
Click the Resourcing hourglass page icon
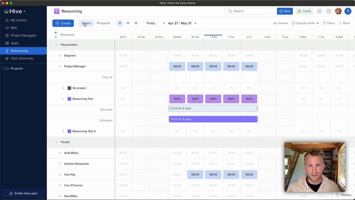point(57,11)
